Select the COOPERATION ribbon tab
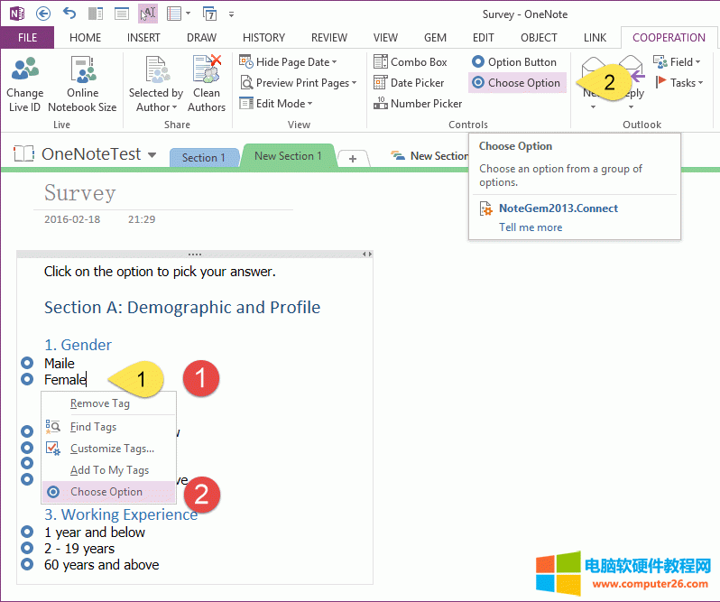Viewport: 720px width, 602px height. 669,38
